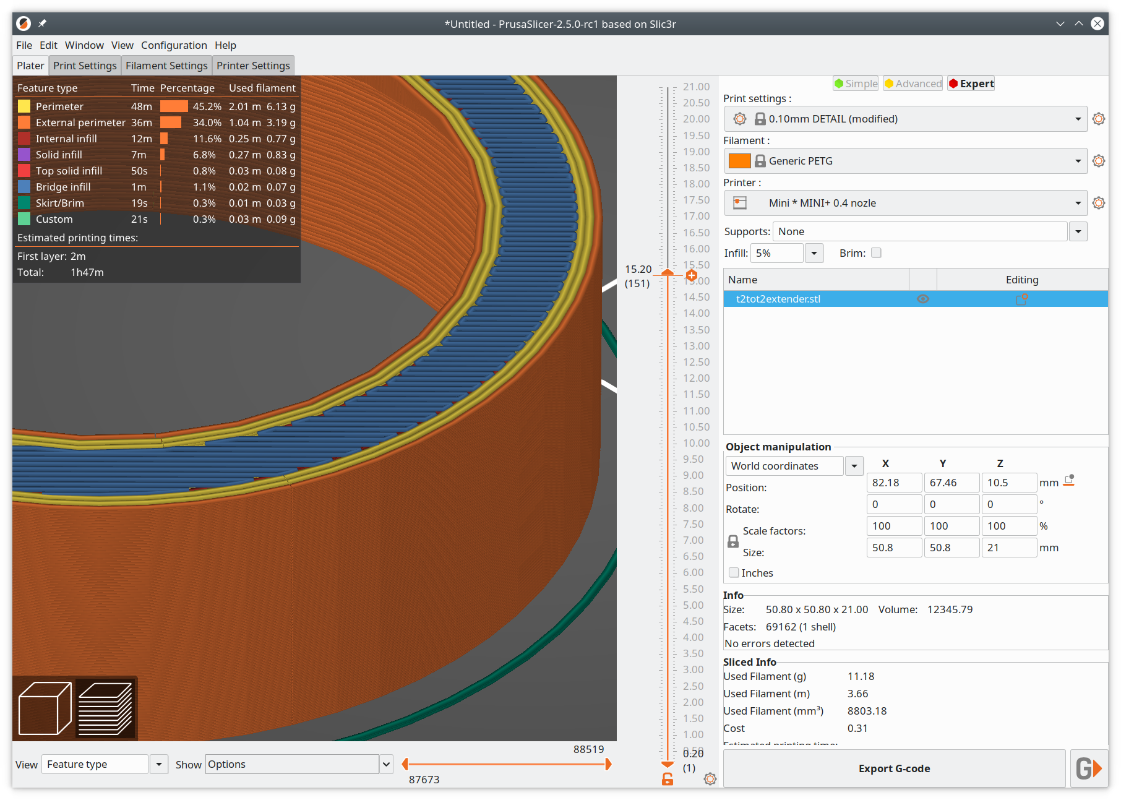
Task: Switch to Print Settings tab
Action: point(85,66)
